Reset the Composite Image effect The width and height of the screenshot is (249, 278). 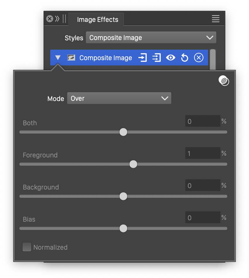coord(184,58)
